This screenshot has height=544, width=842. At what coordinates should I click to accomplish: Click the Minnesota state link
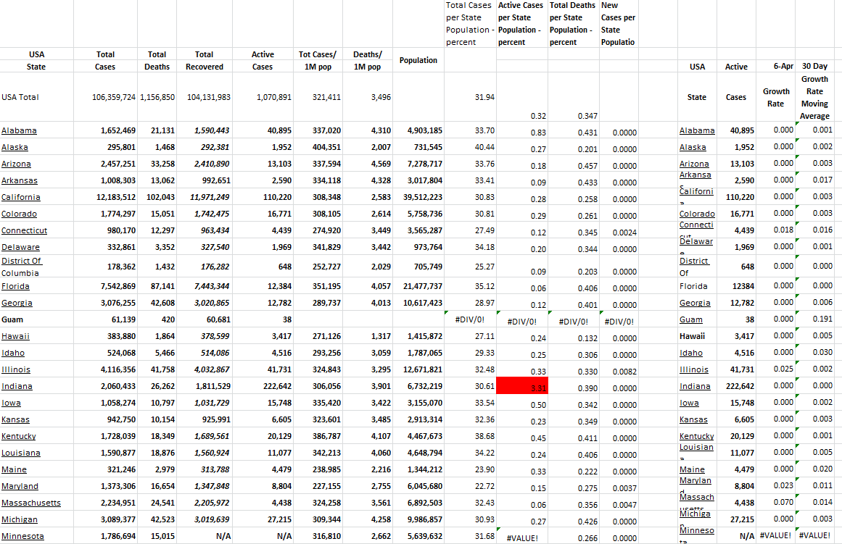tap(22, 536)
